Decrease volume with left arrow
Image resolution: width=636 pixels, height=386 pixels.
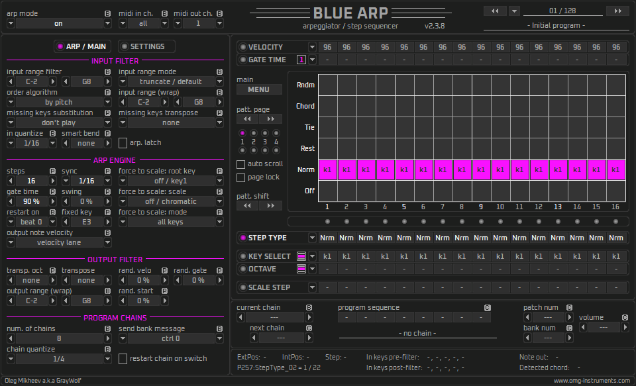583,327
